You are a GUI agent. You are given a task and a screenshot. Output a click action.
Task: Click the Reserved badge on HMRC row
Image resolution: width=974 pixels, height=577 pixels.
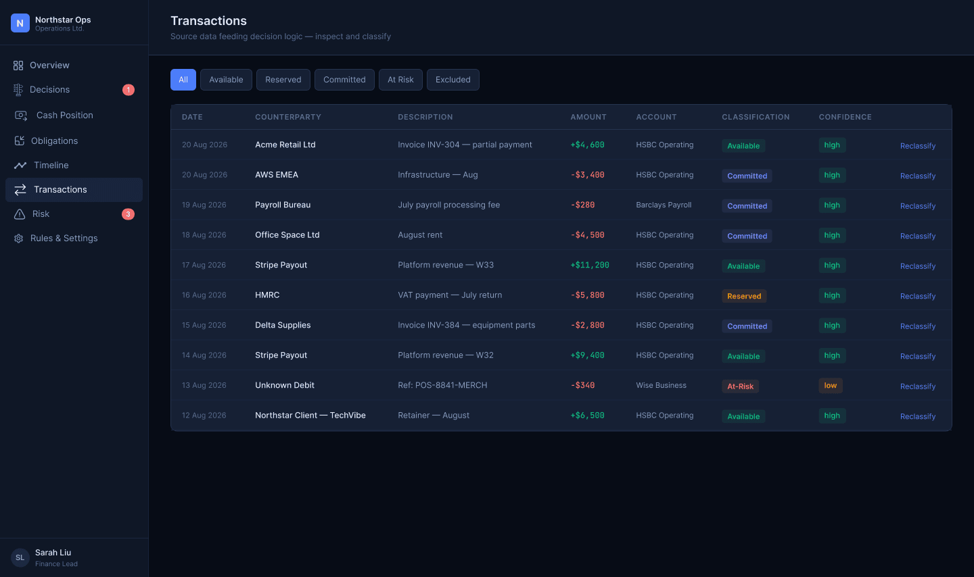click(x=744, y=296)
